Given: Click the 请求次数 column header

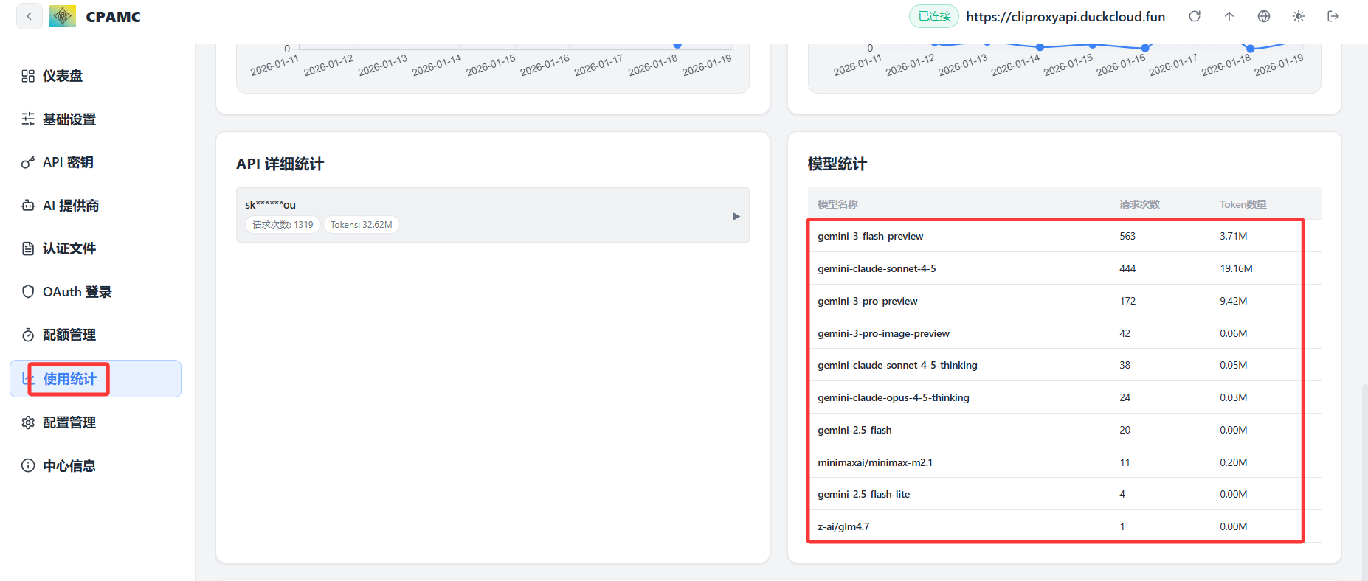Looking at the screenshot, I should tap(1139, 204).
